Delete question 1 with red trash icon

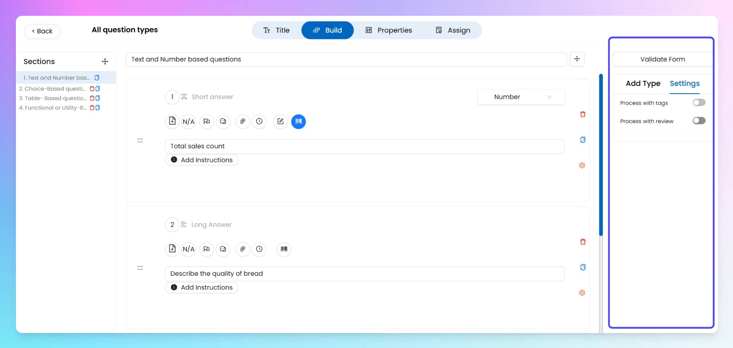click(x=583, y=114)
